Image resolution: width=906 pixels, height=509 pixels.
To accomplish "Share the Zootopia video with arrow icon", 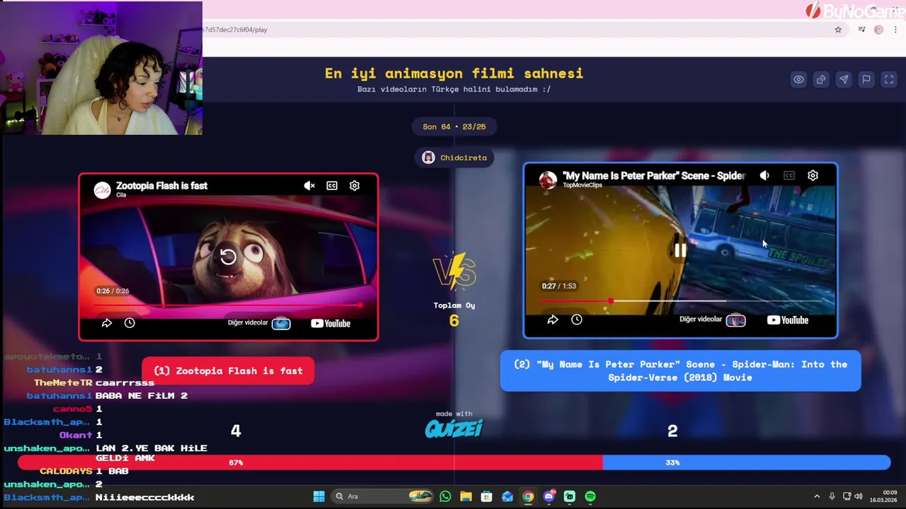I will click(x=107, y=323).
